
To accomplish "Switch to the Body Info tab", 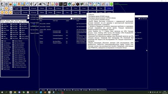I will click(3, 20).
